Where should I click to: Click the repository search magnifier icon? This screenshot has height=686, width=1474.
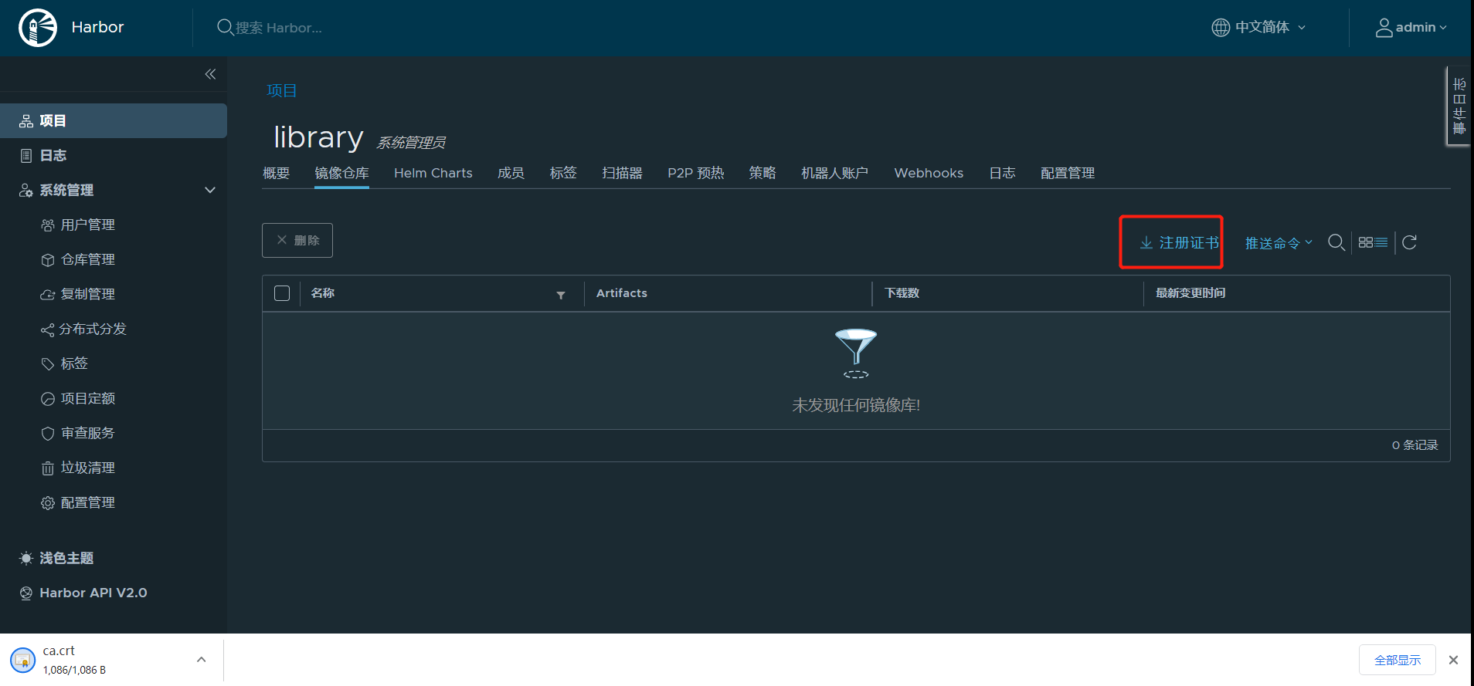[1336, 242]
